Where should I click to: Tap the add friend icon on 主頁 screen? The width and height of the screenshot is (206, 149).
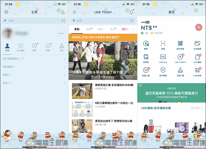[x=63, y=12]
